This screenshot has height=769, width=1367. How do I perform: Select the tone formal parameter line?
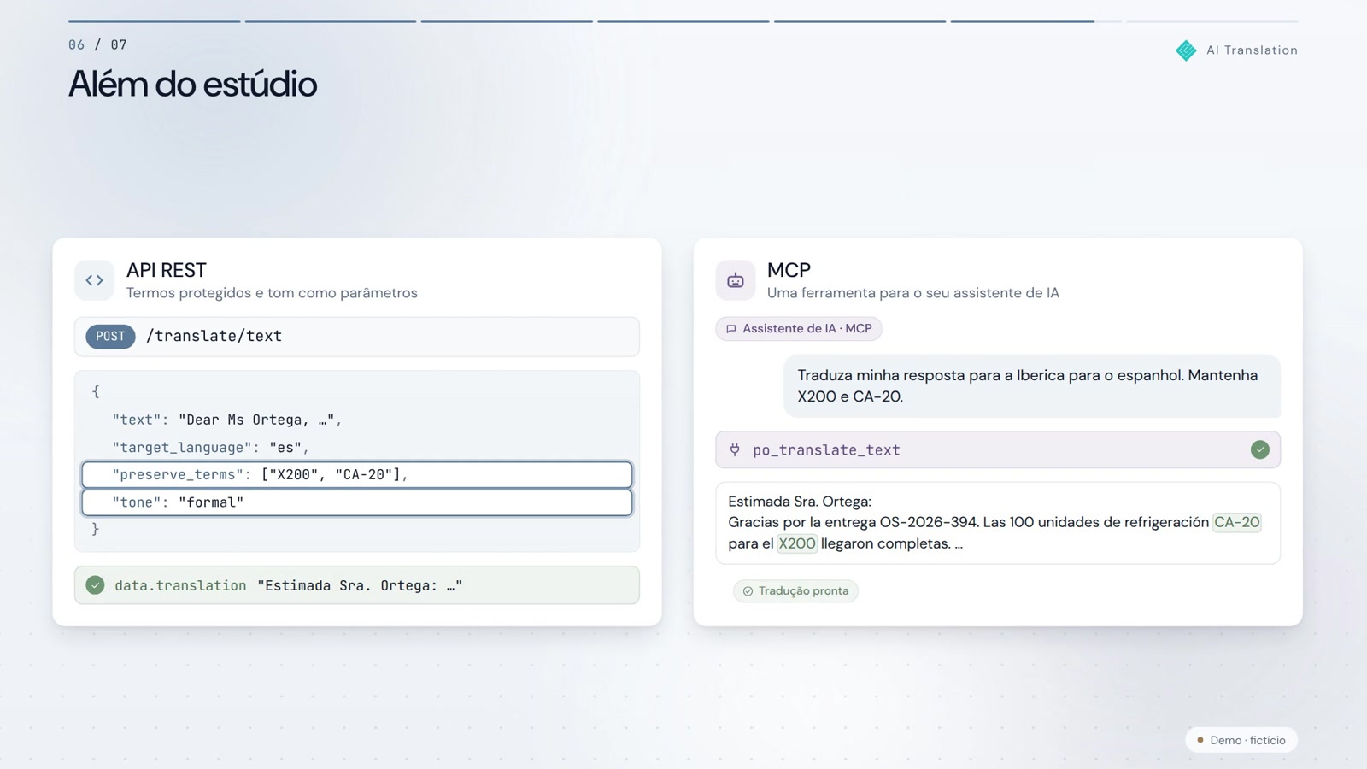(x=357, y=502)
